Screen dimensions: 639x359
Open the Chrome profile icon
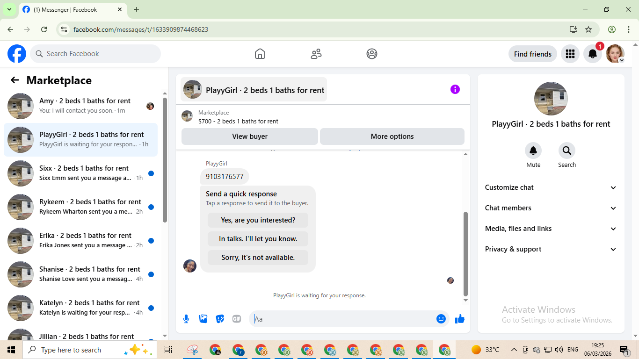tap(612, 29)
